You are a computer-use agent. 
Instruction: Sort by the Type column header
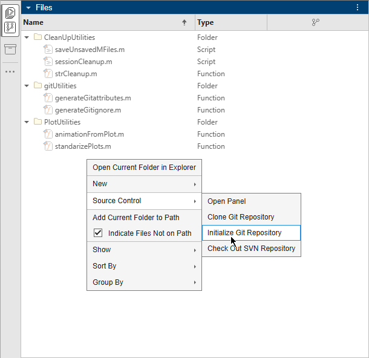point(231,22)
